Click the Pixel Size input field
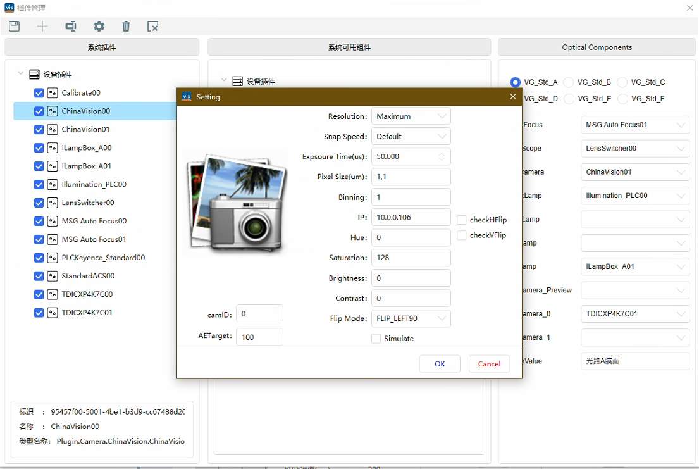The height and width of the screenshot is (469, 699). [411, 177]
